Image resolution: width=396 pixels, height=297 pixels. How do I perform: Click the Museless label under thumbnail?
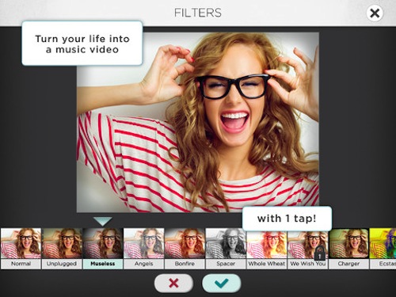(103, 264)
